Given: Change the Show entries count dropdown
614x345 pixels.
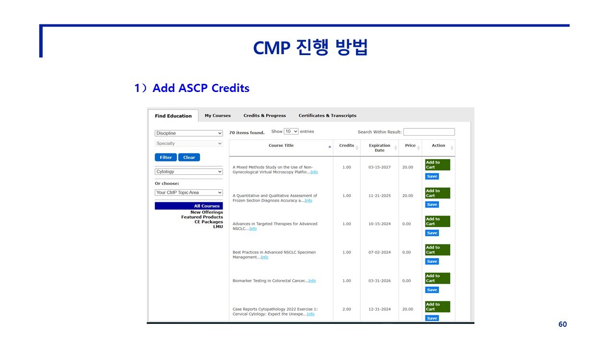Looking at the screenshot, I should (291, 131).
